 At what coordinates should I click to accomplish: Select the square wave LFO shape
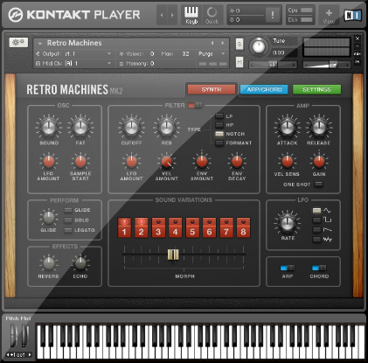[316, 220]
